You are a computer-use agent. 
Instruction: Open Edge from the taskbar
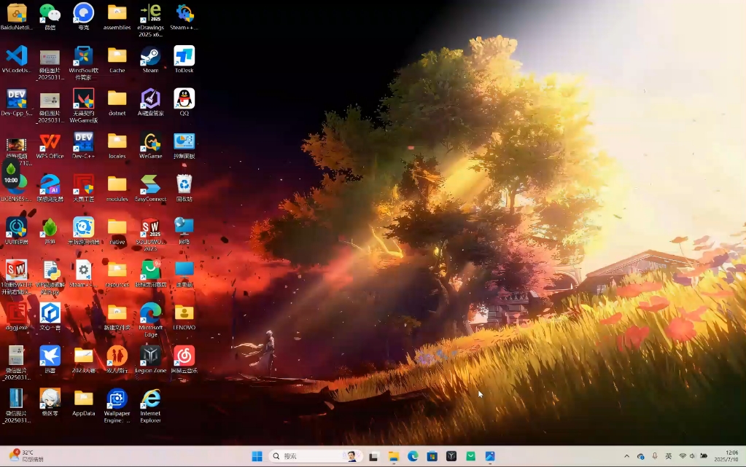coord(413,457)
